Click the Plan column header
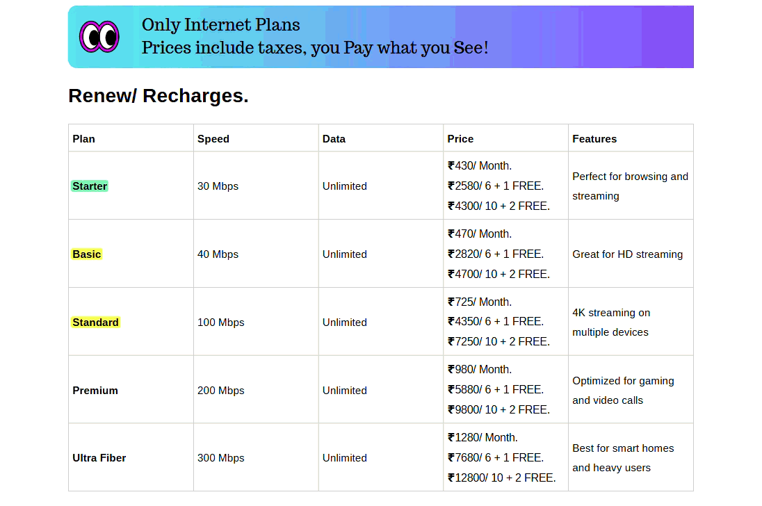Viewport: 762px width, 506px height. coord(83,139)
